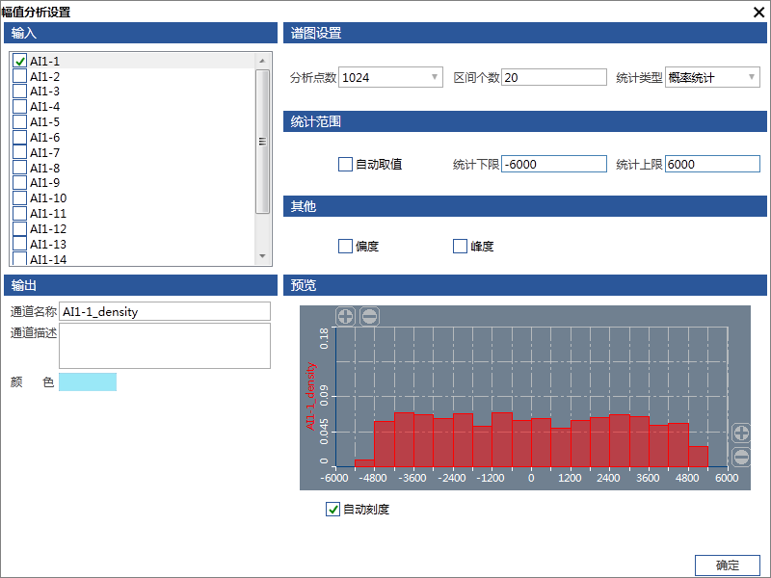
Task: Check the AI1-7 channel checkbox
Action: (x=19, y=152)
